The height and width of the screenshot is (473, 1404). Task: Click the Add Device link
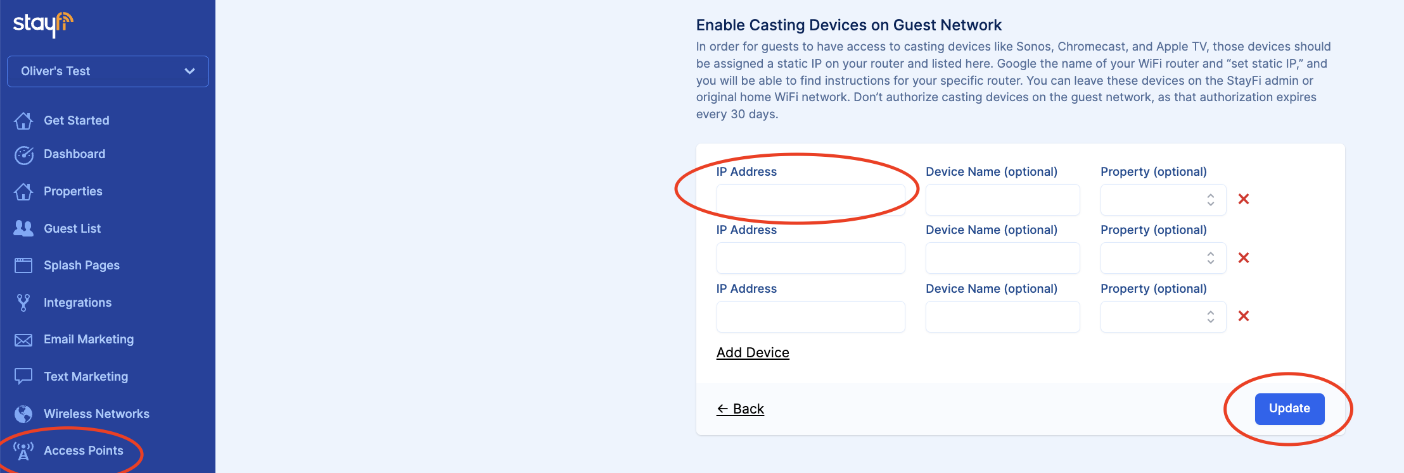753,353
